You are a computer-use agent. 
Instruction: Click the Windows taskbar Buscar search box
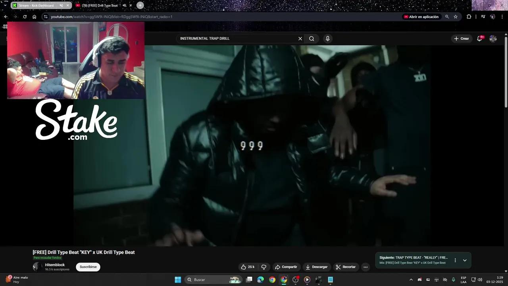tap(214, 280)
